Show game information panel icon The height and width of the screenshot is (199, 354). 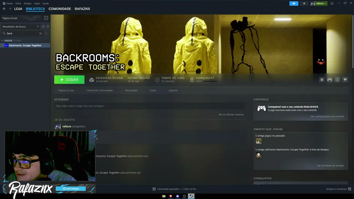point(337,80)
